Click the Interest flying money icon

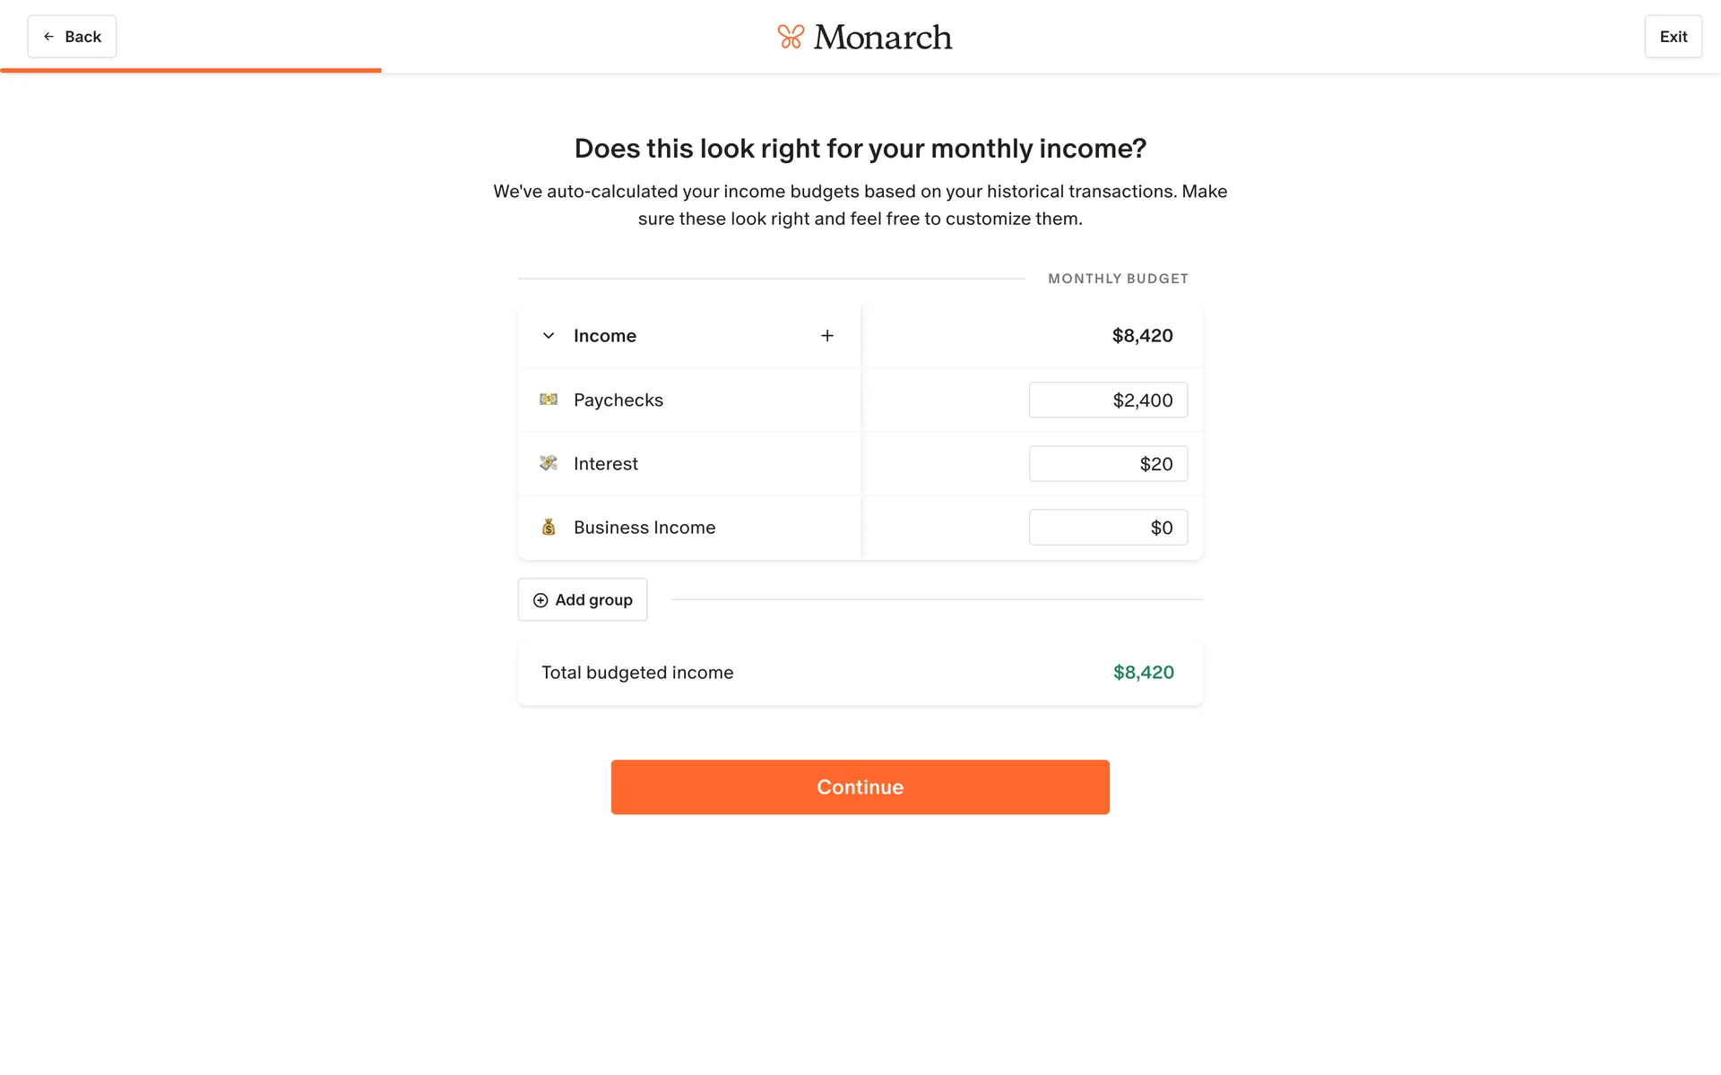[549, 463]
